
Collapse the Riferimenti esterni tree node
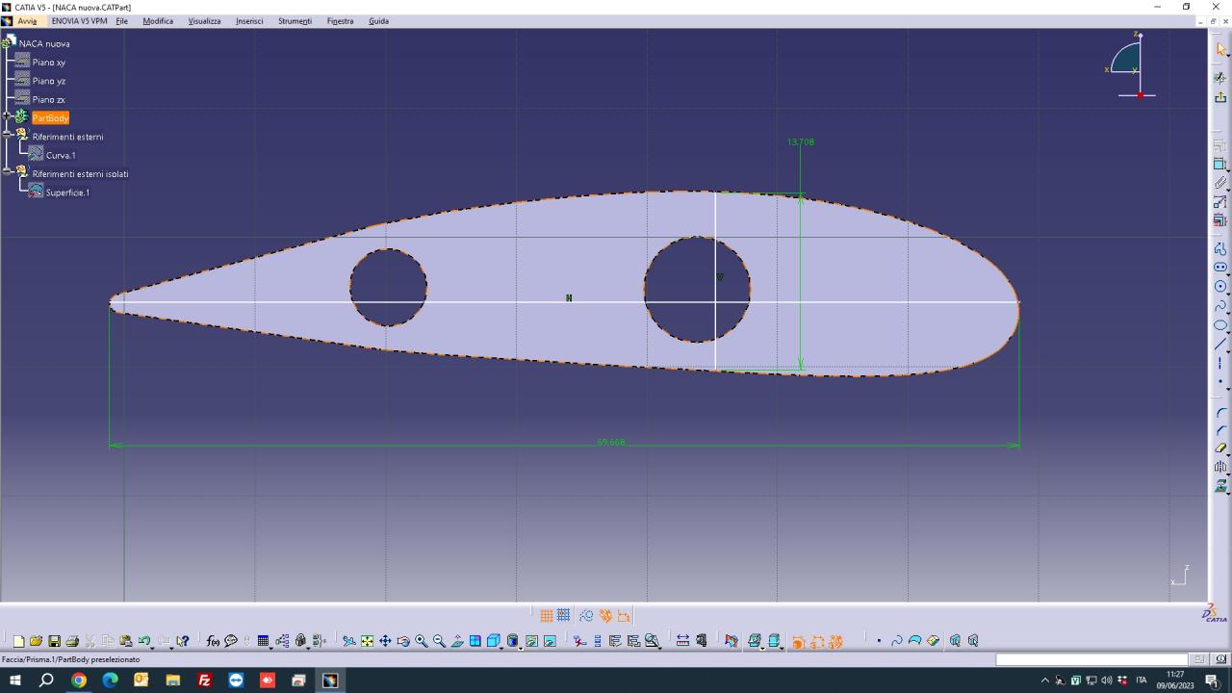[x=7, y=137]
